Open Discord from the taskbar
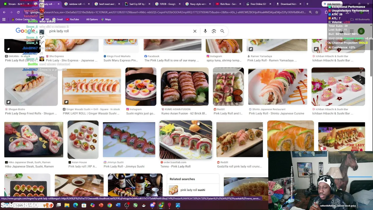This screenshot has height=210, width=373. point(152,205)
